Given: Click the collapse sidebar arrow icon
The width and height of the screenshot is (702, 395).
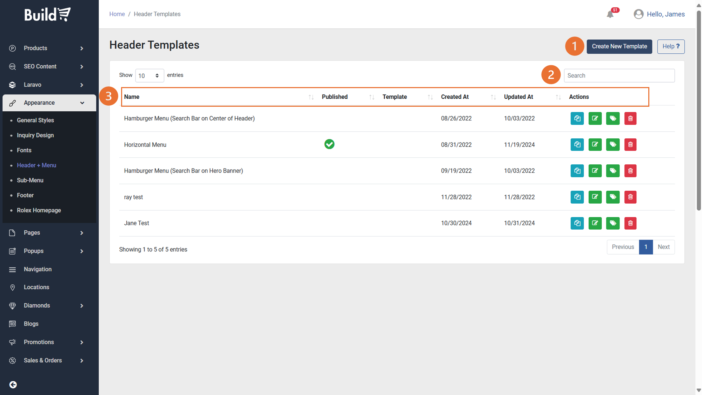Looking at the screenshot, I should pyautogui.click(x=13, y=385).
